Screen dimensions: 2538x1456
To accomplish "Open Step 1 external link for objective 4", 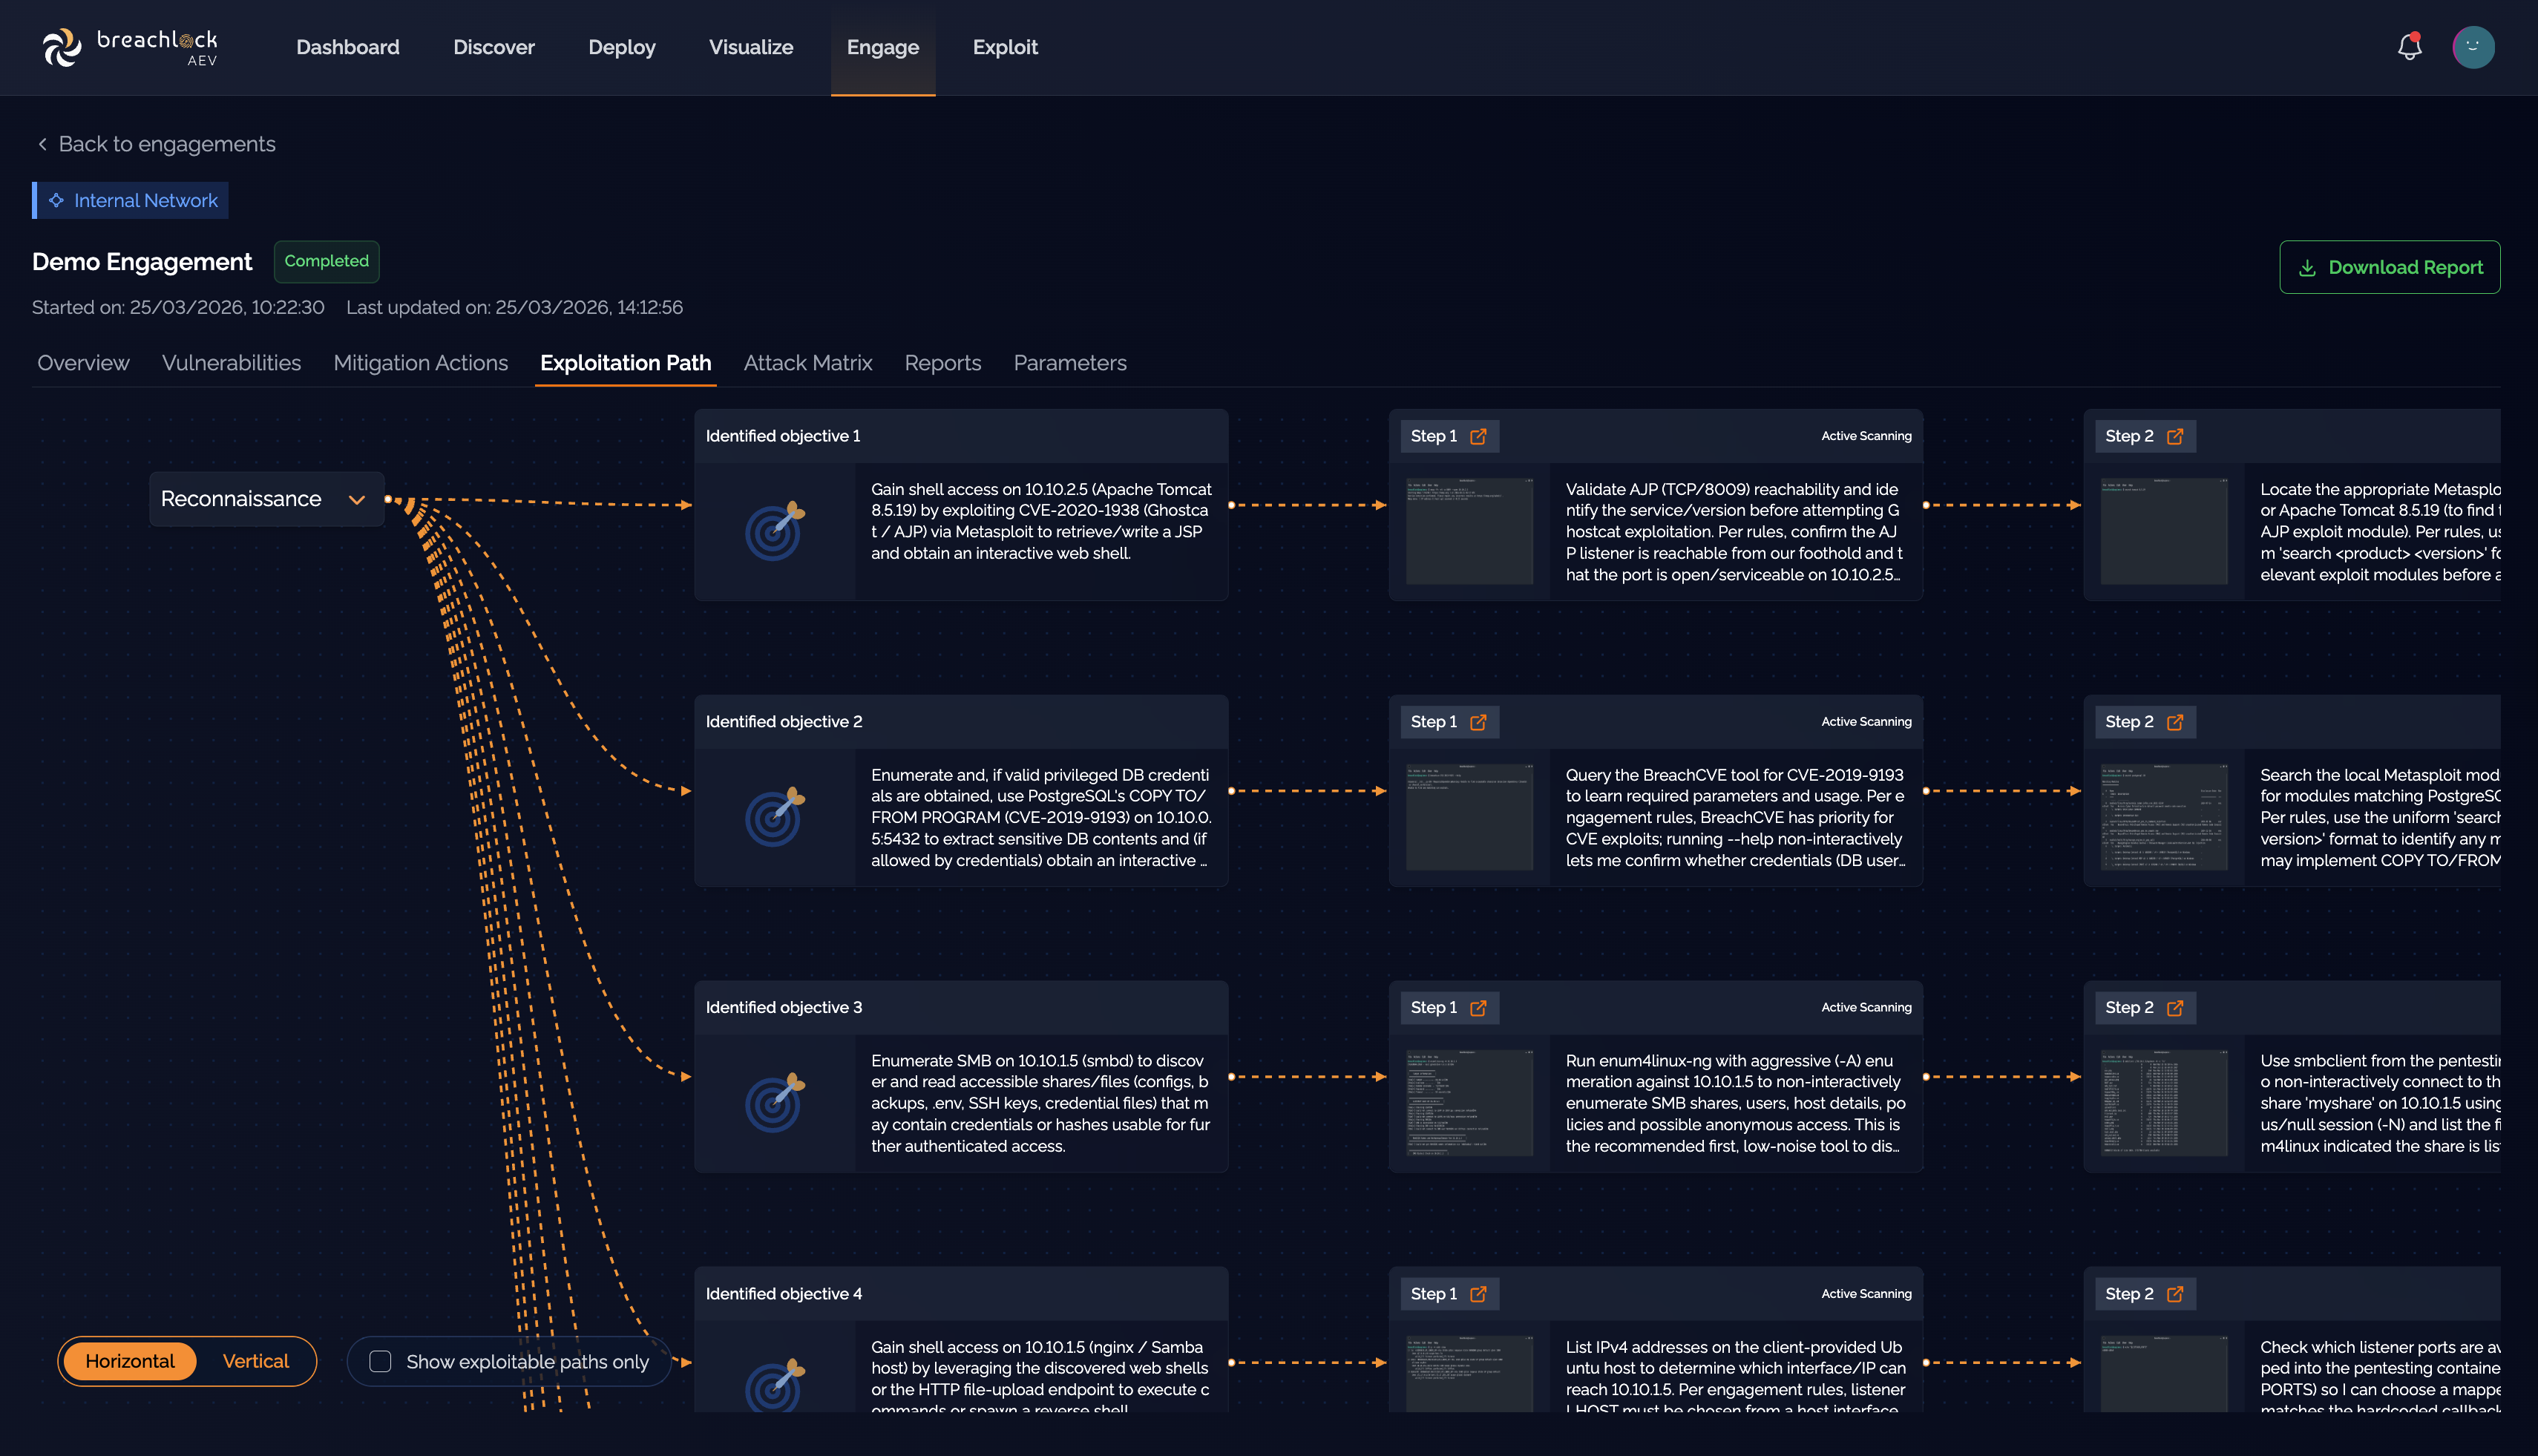I will [1477, 1294].
